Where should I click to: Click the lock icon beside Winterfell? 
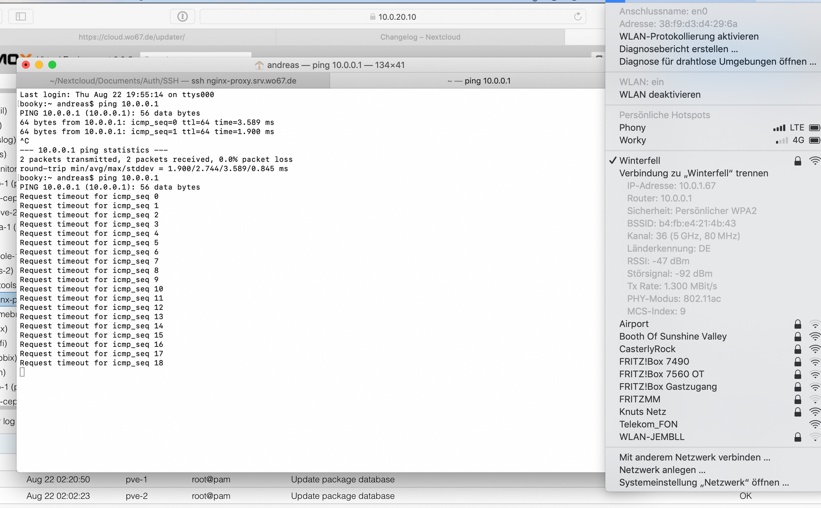coord(798,161)
